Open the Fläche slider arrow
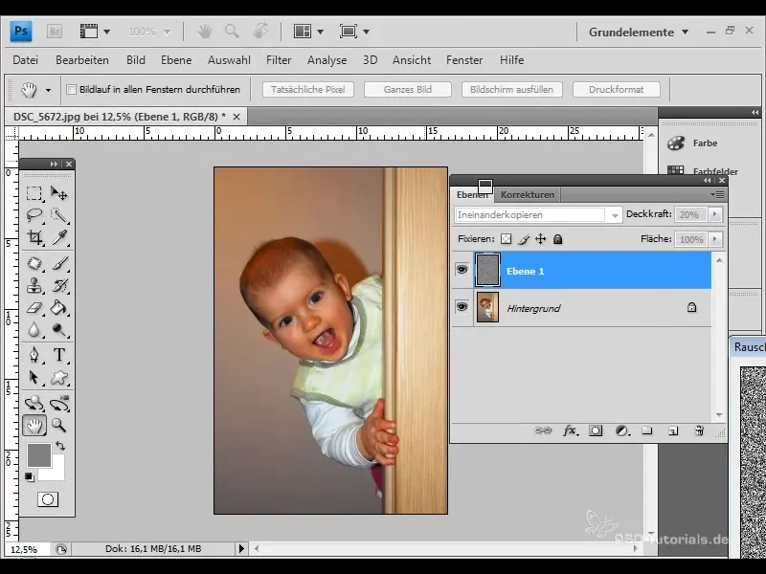This screenshot has height=574, width=766. click(x=715, y=239)
